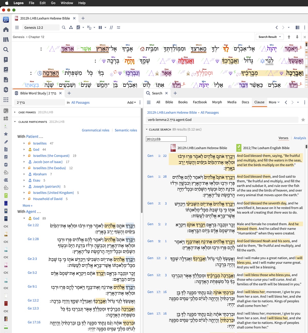308x333 pixels.
Task: Click the Chapter 12 breadcrumb
Action: (x=36, y=37)
